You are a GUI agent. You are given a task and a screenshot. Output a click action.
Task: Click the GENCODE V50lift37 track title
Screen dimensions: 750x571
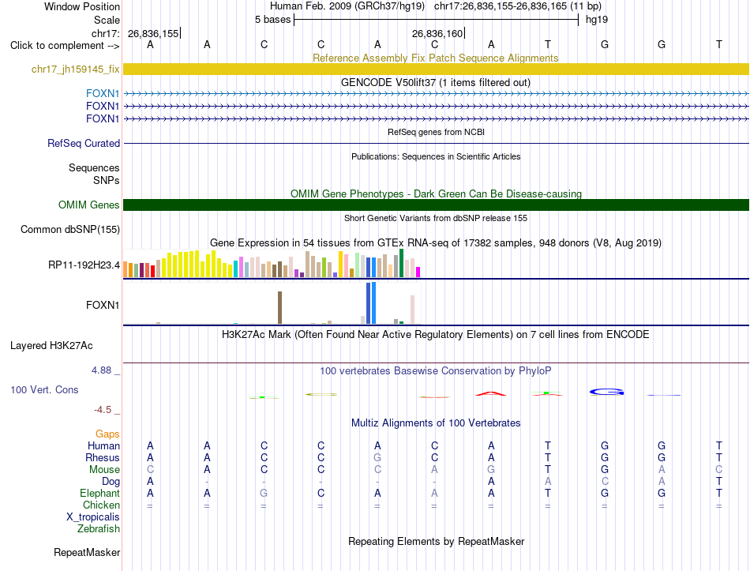coord(436,82)
